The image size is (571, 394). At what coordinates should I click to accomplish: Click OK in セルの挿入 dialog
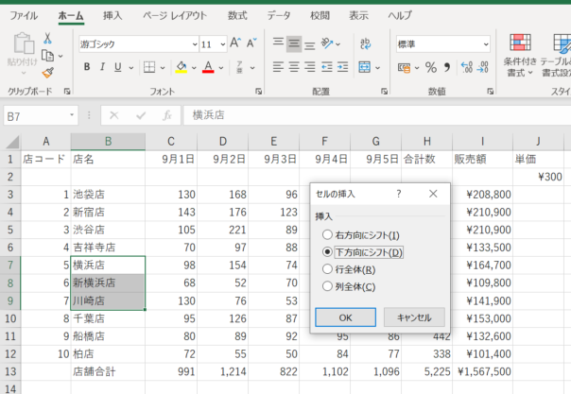(345, 317)
